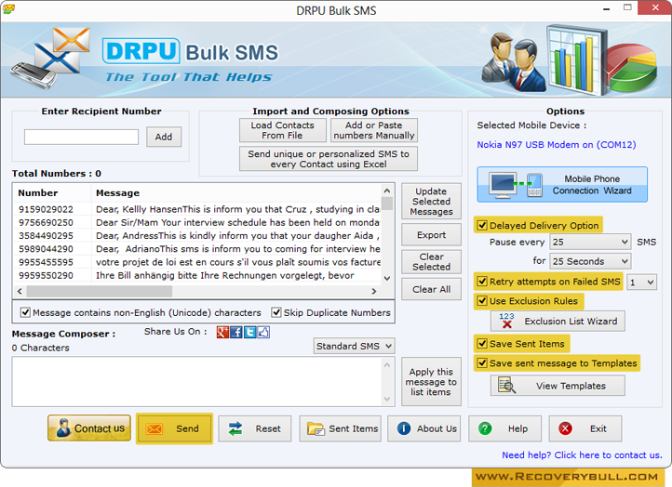Select the row with number 3584490295
The image size is (672, 487).
(197, 236)
